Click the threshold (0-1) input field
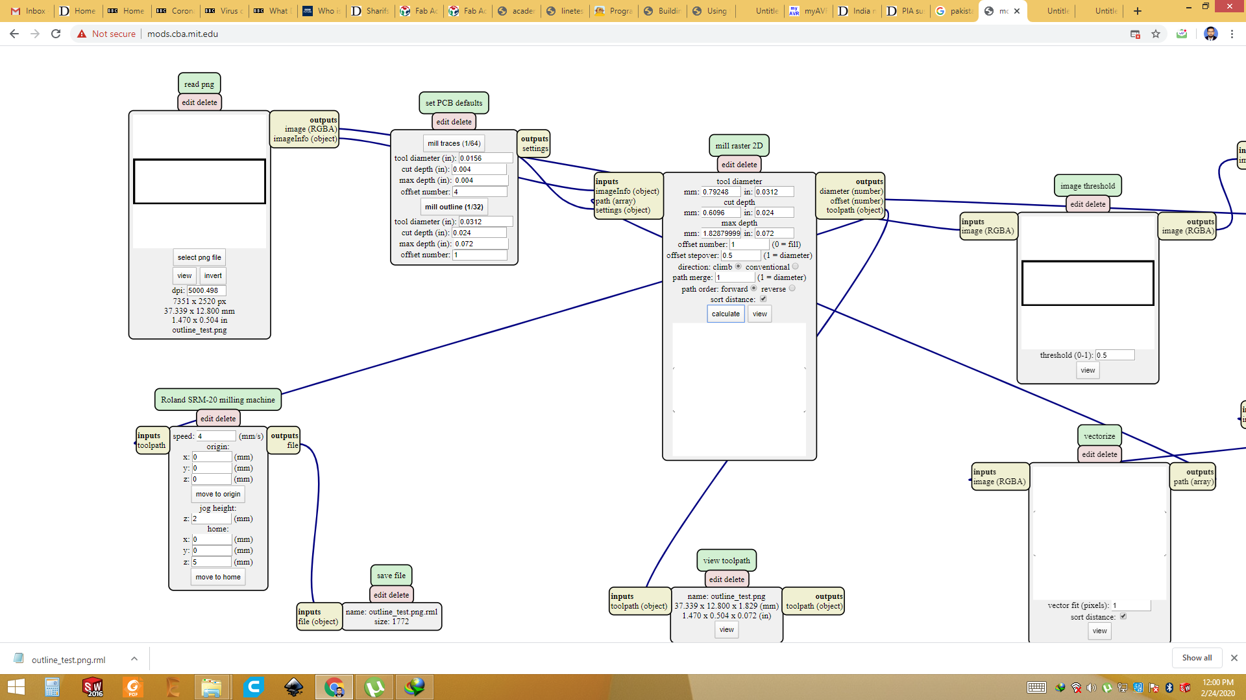1246x700 pixels. (x=1115, y=355)
